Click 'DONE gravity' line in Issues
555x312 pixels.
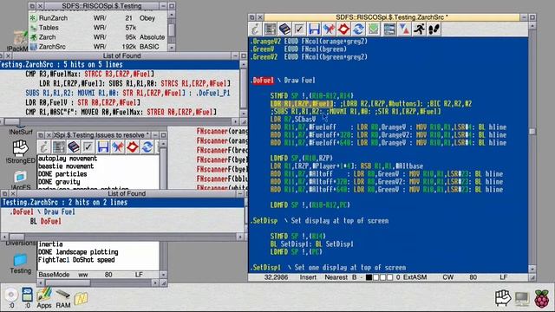[x=59, y=182]
